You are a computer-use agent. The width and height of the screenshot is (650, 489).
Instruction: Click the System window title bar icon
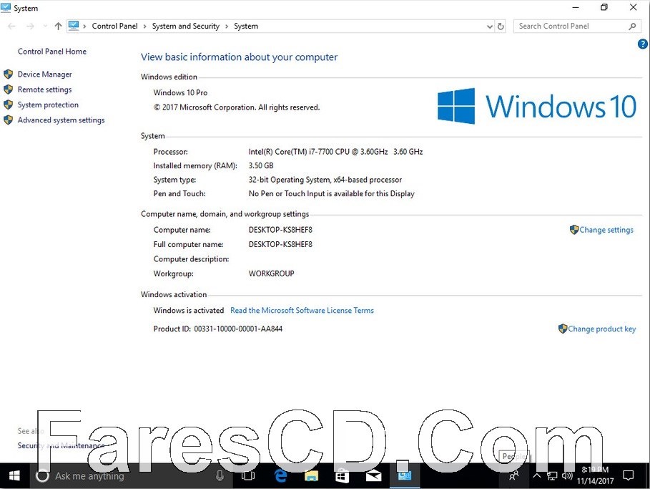pos(6,7)
